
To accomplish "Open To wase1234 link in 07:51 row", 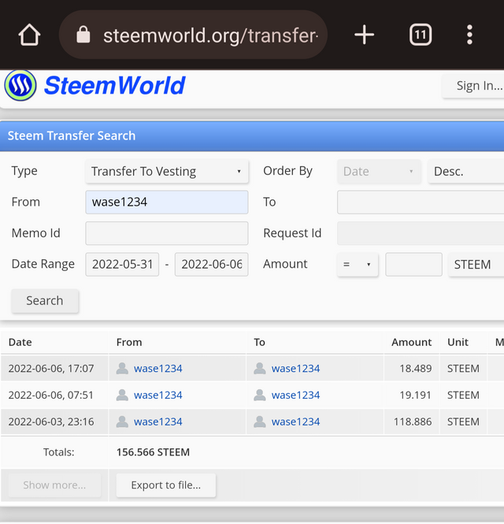I will [x=295, y=396].
